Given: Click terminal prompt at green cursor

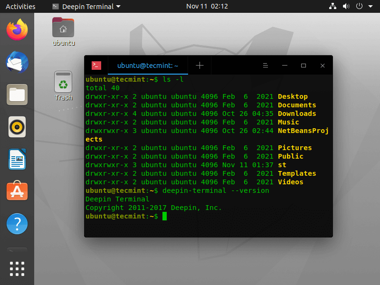Looking at the screenshot, I should pos(165,216).
